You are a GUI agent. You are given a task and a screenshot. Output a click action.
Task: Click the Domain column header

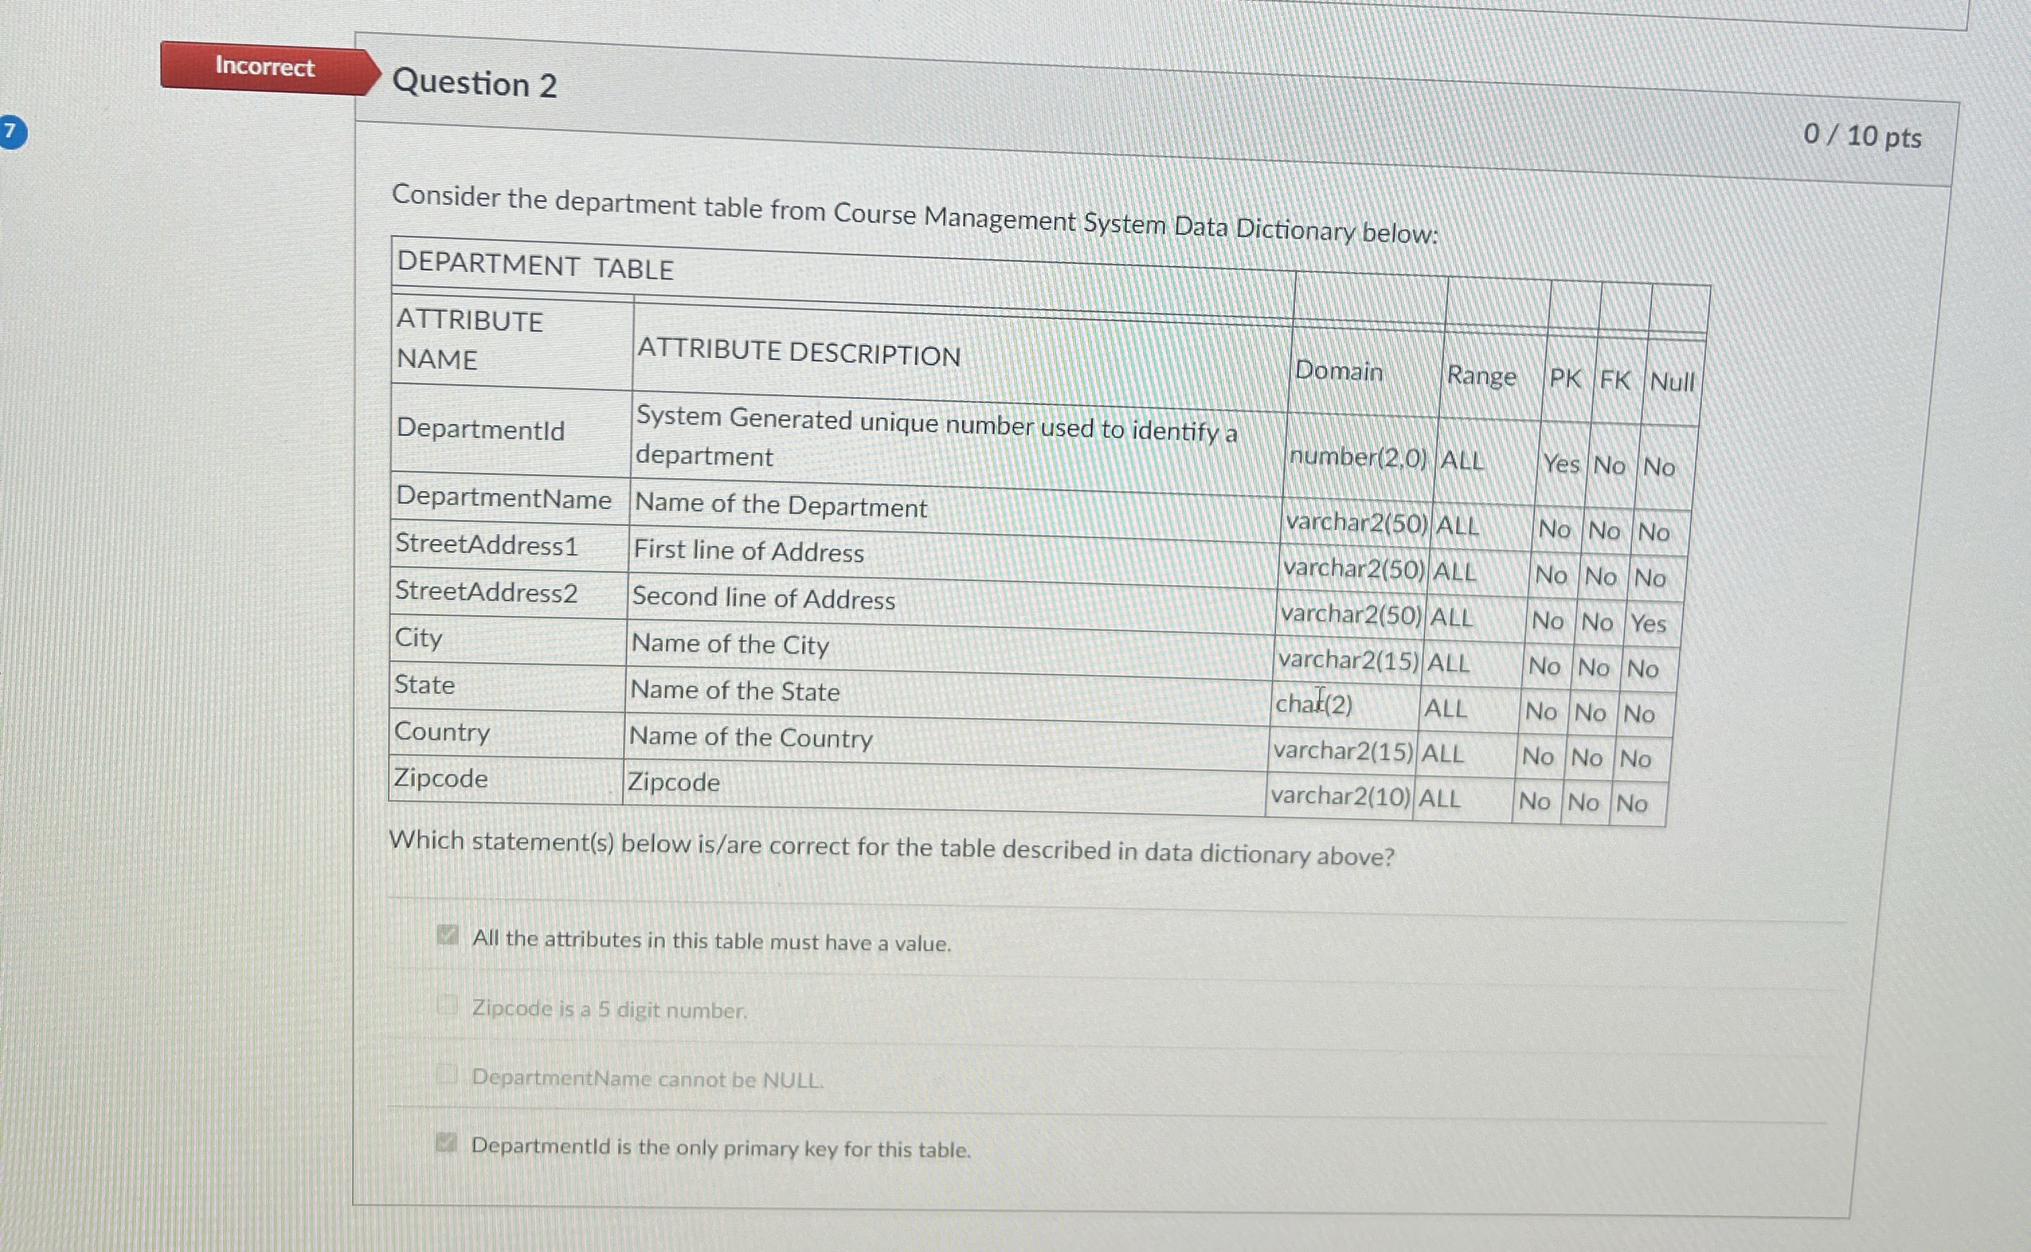1339,371
